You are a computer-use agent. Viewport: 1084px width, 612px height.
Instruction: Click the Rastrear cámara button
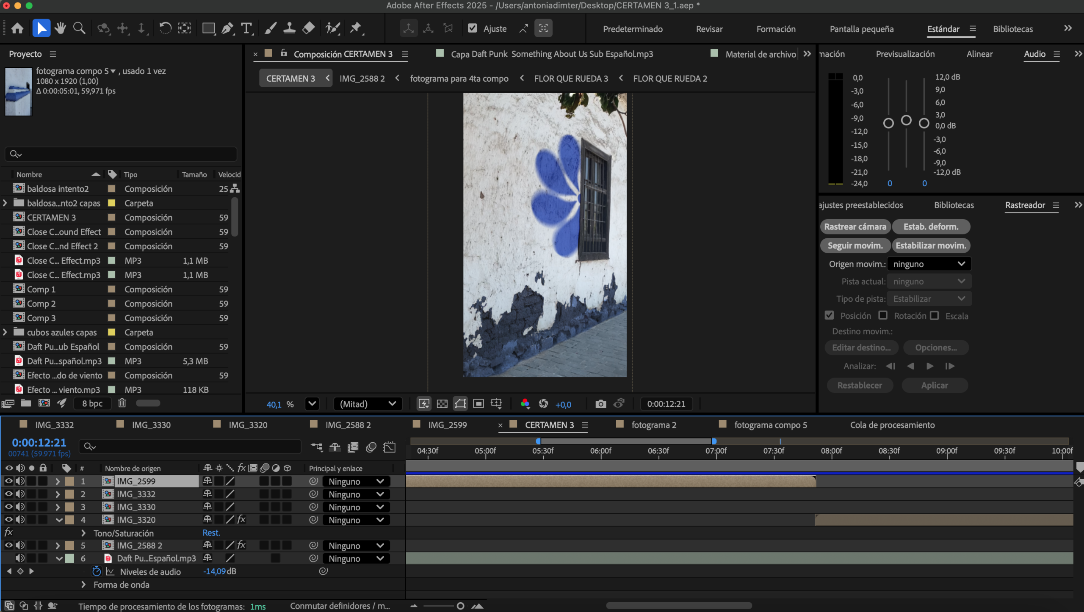(855, 226)
